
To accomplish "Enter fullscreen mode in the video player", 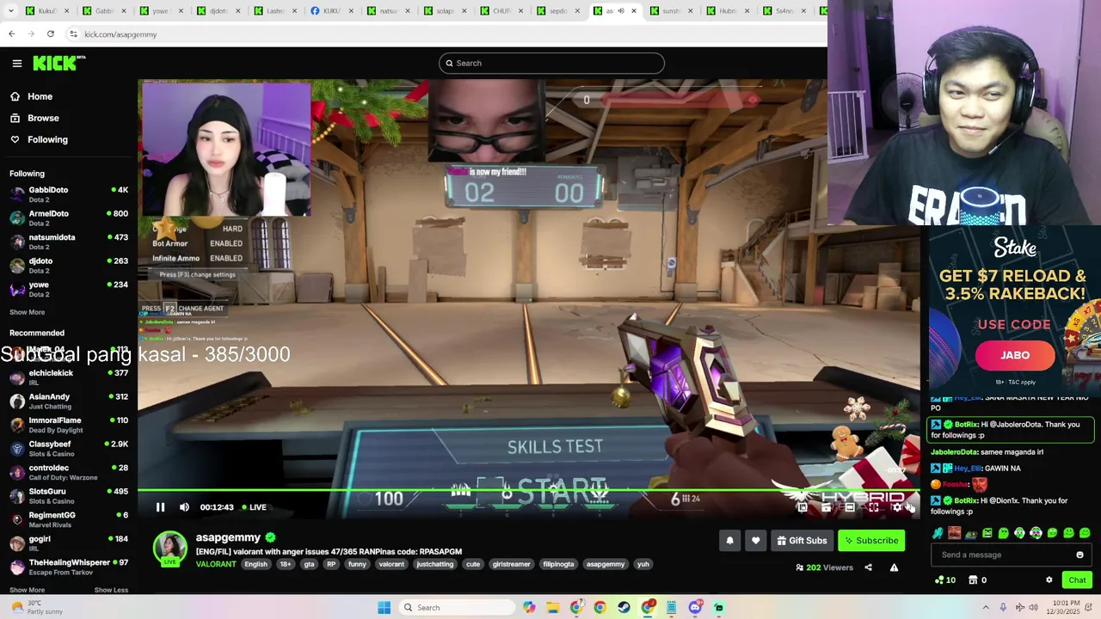I will [x=873, y=507].
